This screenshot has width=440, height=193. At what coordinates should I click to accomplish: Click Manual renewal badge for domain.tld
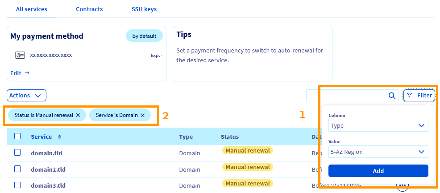248,150
